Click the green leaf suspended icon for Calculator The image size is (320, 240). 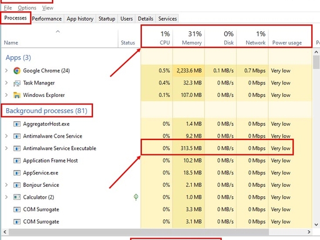pyautogui.click(x=136, y=197)
